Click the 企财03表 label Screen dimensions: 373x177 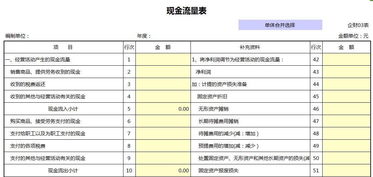pos(358,25)
